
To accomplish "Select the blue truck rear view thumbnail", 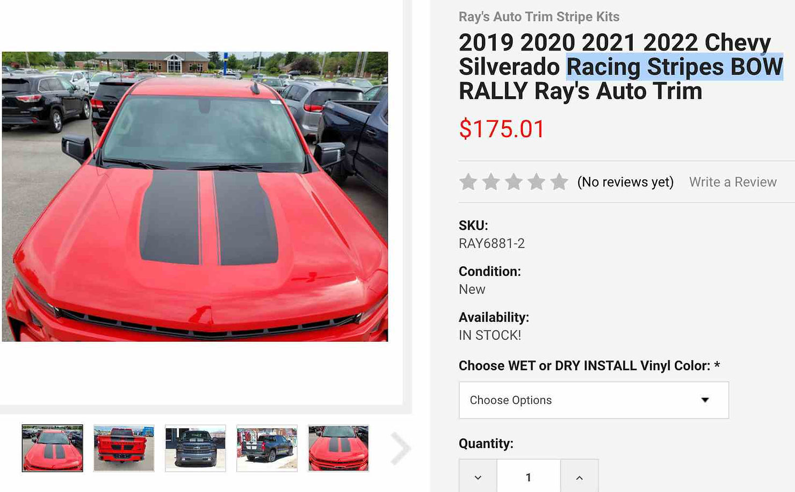I will (267, 448).
